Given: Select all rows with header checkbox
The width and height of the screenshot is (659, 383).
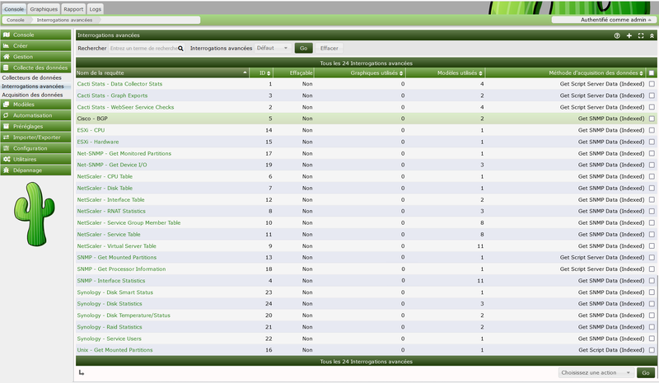Looking at the screenshot, I should click(652, 73).
